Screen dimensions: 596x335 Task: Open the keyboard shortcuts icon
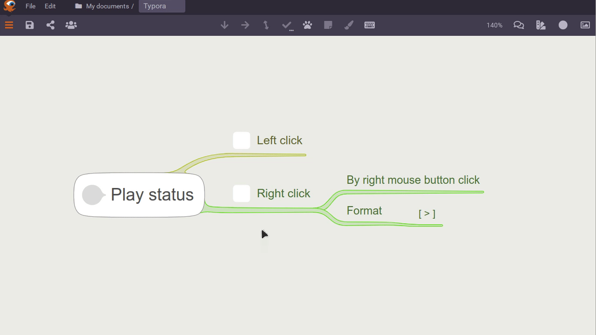click(x=370, y=25)
